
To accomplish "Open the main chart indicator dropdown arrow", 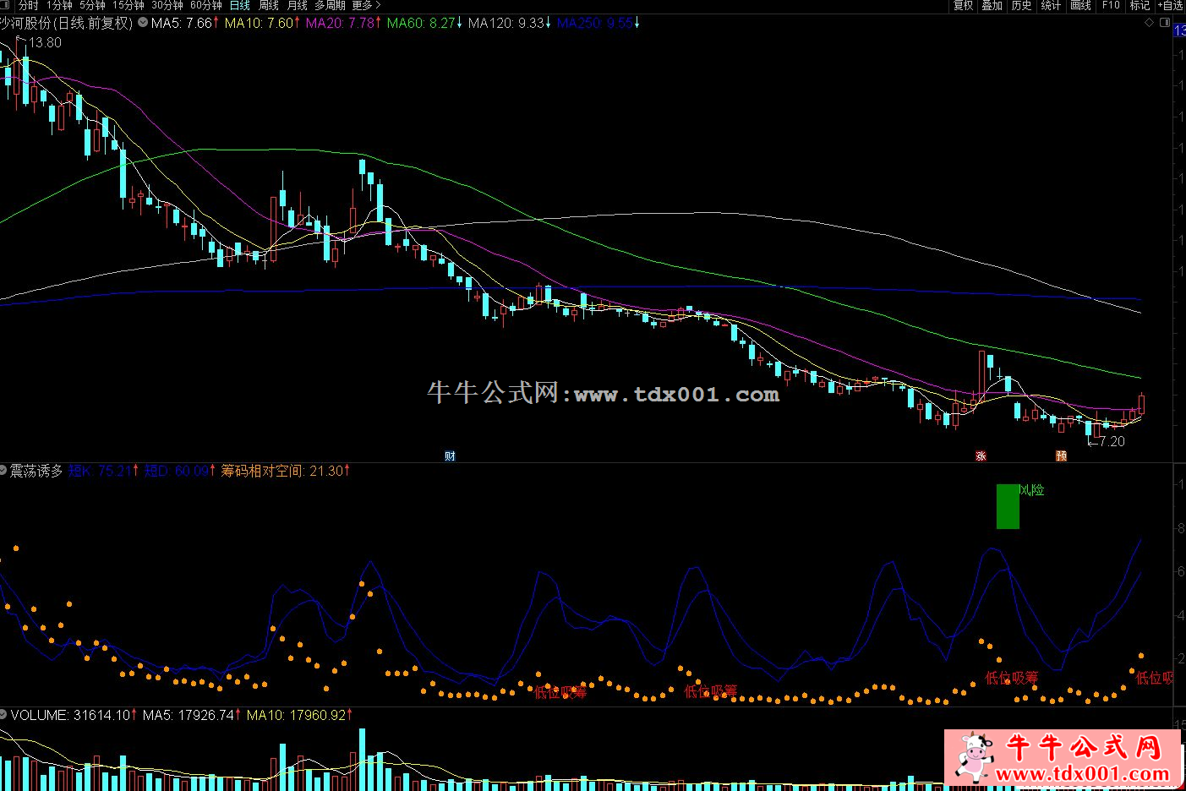I will pyautogui.click(x=141, y=23).
